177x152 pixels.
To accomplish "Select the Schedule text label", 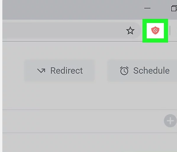I will click(151, 71).
